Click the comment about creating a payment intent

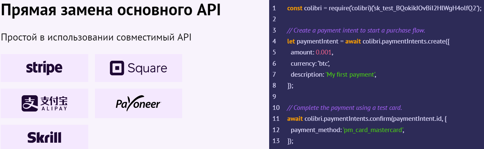tap(356, 30)
